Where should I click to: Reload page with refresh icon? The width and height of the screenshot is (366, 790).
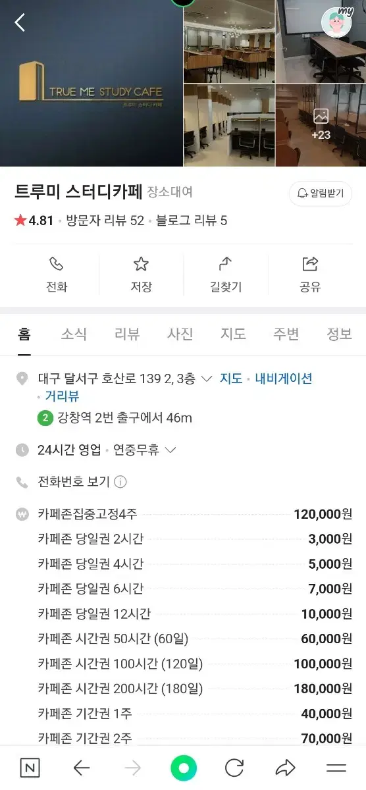pos(234,768)
